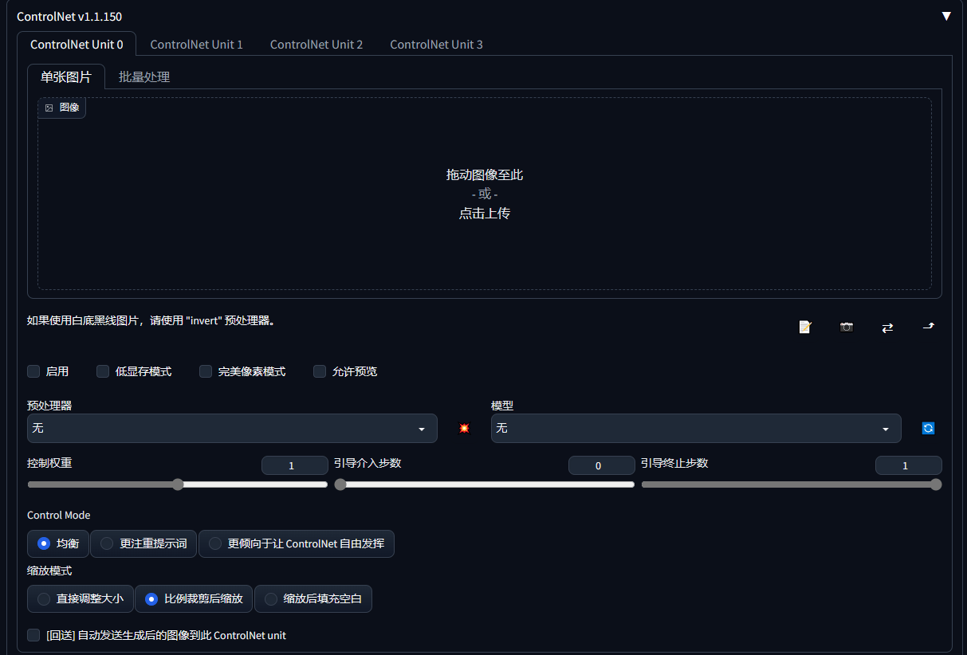
Task: Select 直接调整大小 resize mode
Action: [81, 598]
